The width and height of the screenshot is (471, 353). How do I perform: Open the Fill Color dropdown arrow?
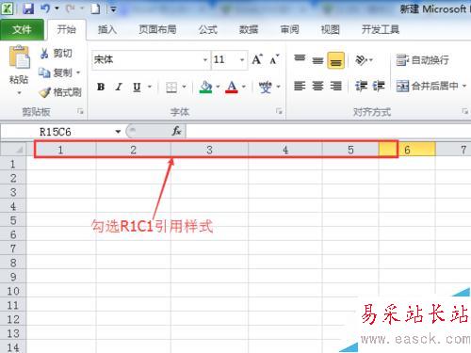tap(218, 87)
